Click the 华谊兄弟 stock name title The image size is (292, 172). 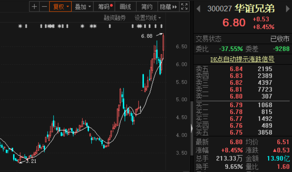point(255,9)
